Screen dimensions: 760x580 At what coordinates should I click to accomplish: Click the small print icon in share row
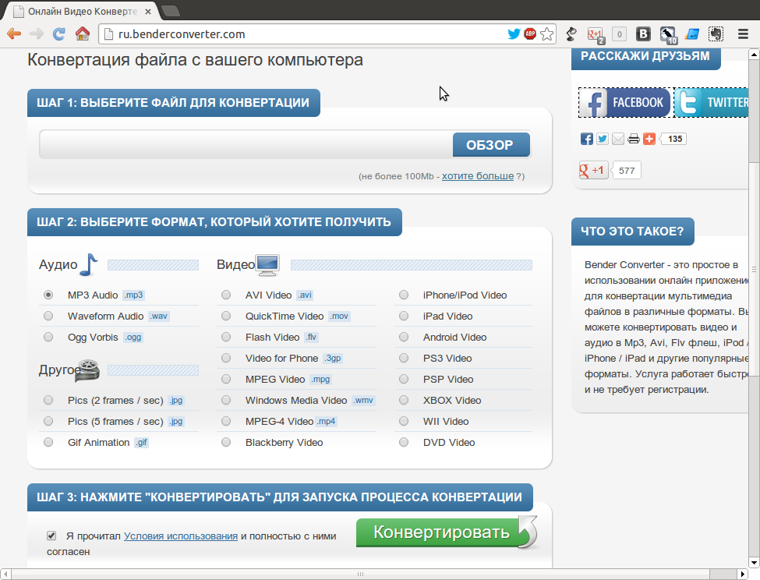point(634,139)
